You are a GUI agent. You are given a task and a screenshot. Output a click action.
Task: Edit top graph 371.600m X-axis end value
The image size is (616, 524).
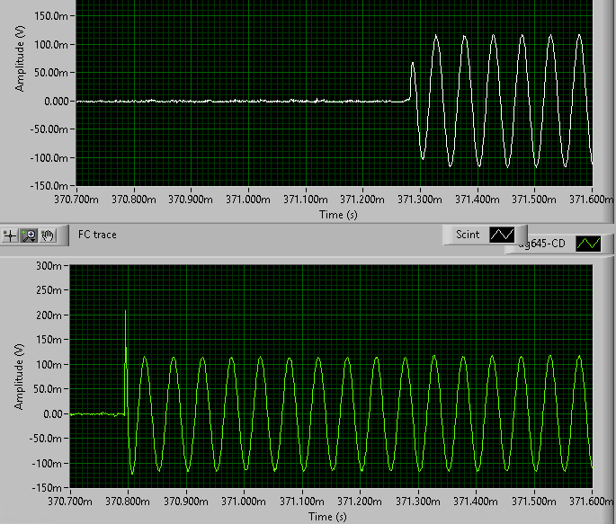coord(591,200)
